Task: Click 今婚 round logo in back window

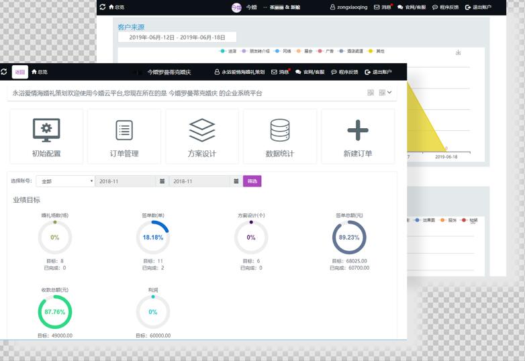Action: pyautogui.click(x=236, y=7)
